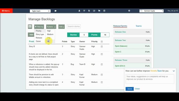Click the Owner column header
179x101 pixels.
click(82, 42)
